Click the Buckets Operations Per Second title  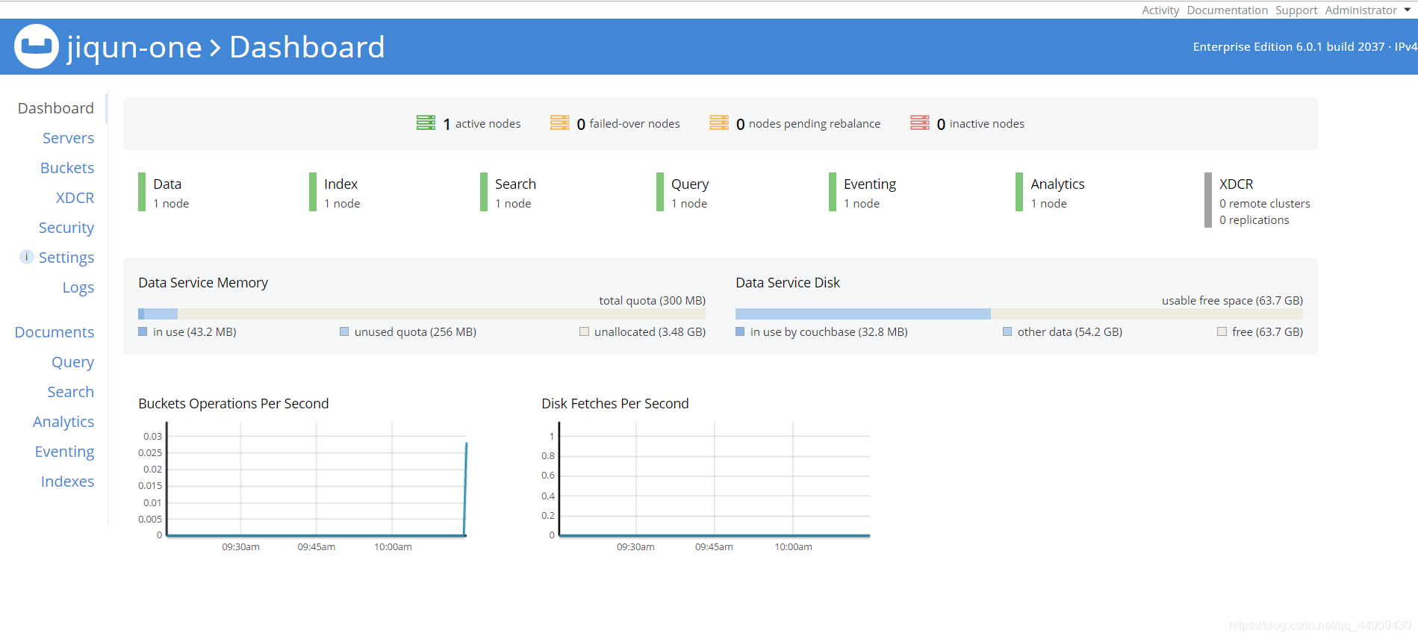coord(234,403)
